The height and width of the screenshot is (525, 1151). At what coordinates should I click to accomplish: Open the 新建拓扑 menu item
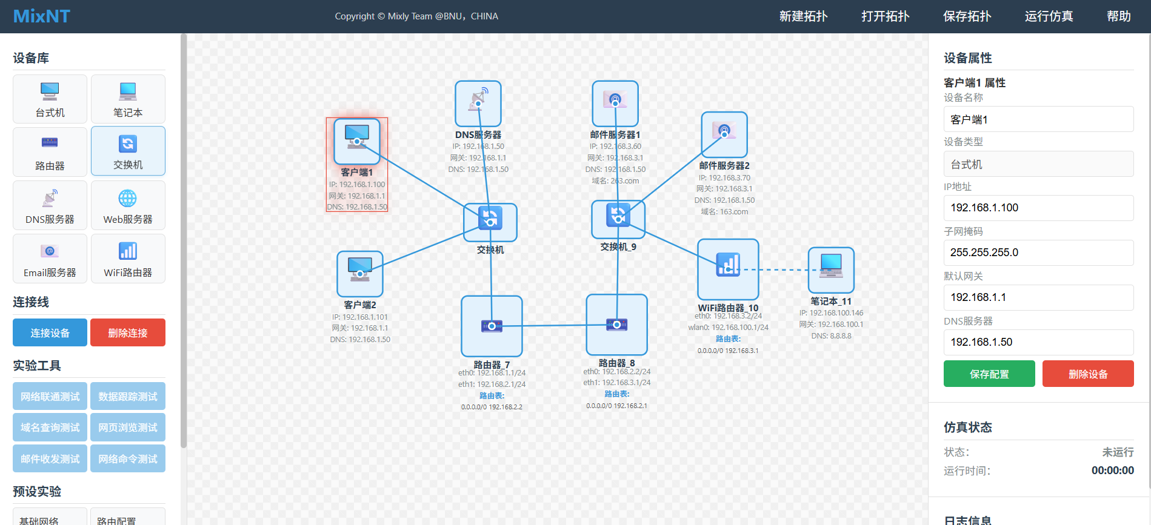coord(803,16)
